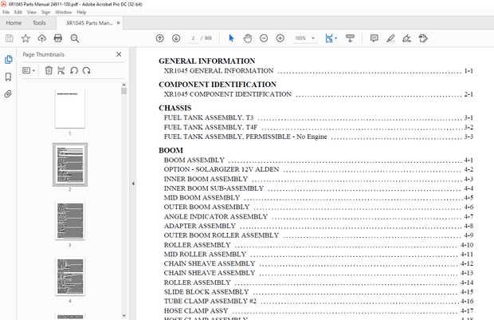Open XR1045 GENERAL INFORMATION entry
Screen dimensions: 494x320
click(x=318, y=71)
